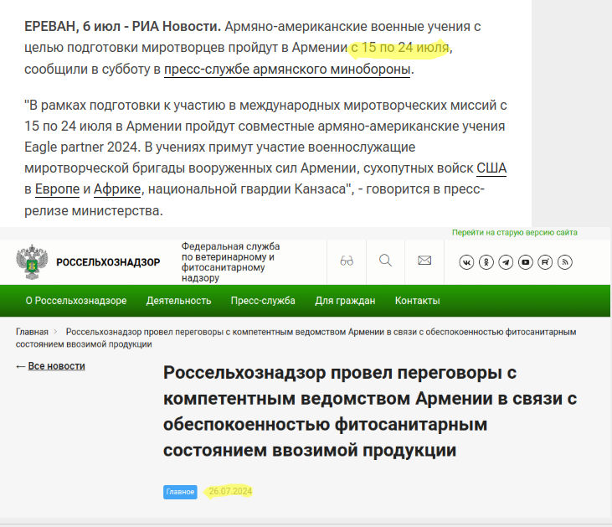Click the Федеральная служба по ветеринарному description
Image resolution: width=612 pixels, height=527 pixels.
(230, 261)
